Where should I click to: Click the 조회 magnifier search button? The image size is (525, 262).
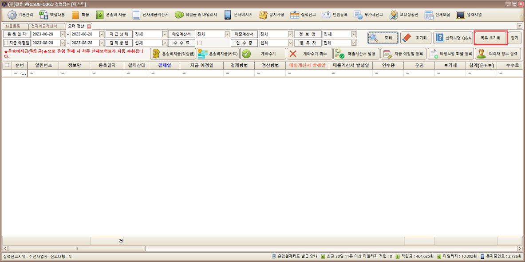coord(382,38)
